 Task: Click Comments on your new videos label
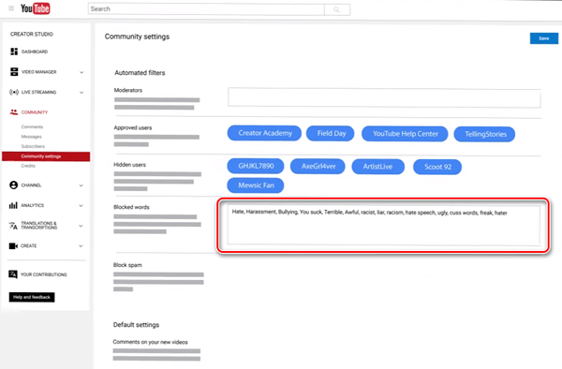pyautogui.click(x=150, y=342)
